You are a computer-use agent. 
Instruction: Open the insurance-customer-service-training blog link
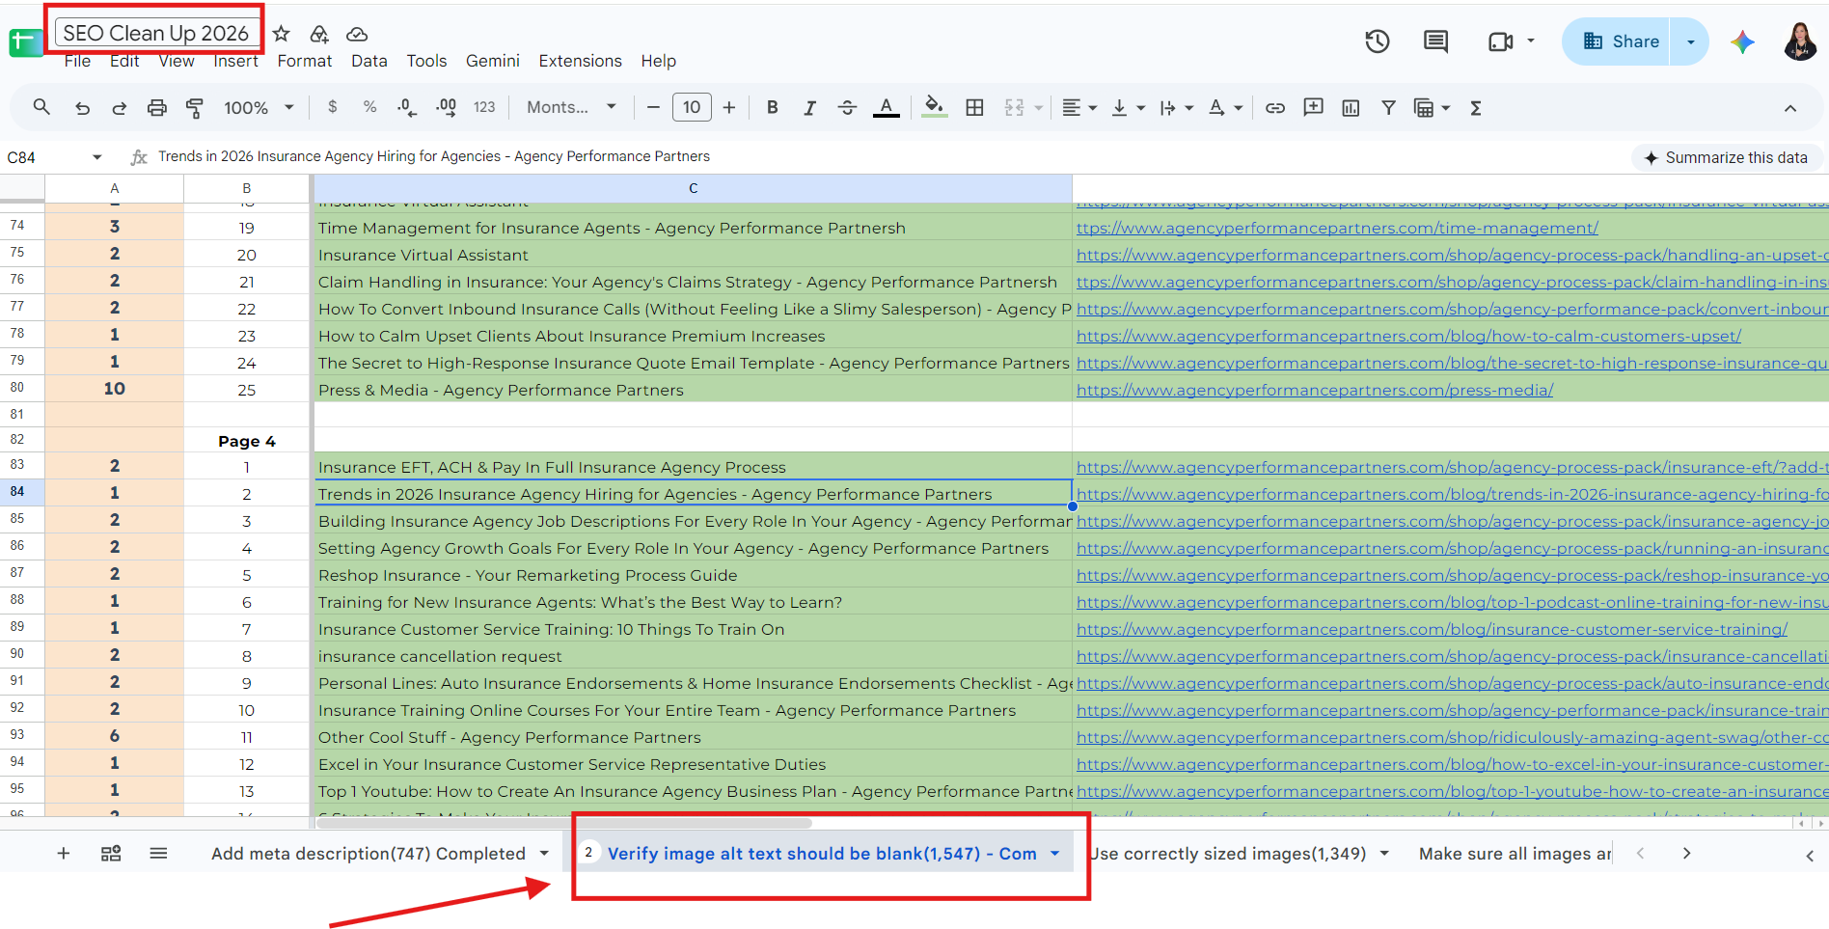pos(1432,629)
